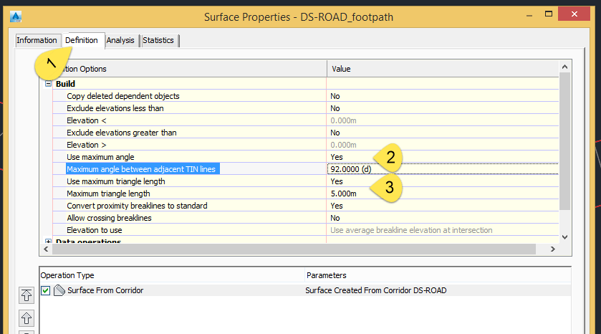Select the Elevation < row
This screenshot has height=334, width=601.
pyautogui.click(x=86, y=120)
